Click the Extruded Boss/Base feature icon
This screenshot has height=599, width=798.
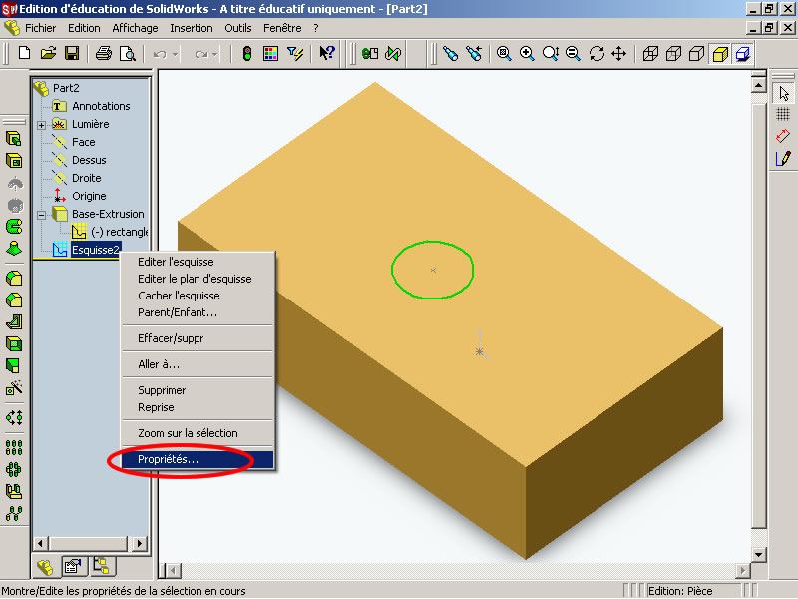[14, 138]
